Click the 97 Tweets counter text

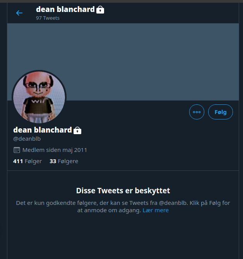[48, 18]
